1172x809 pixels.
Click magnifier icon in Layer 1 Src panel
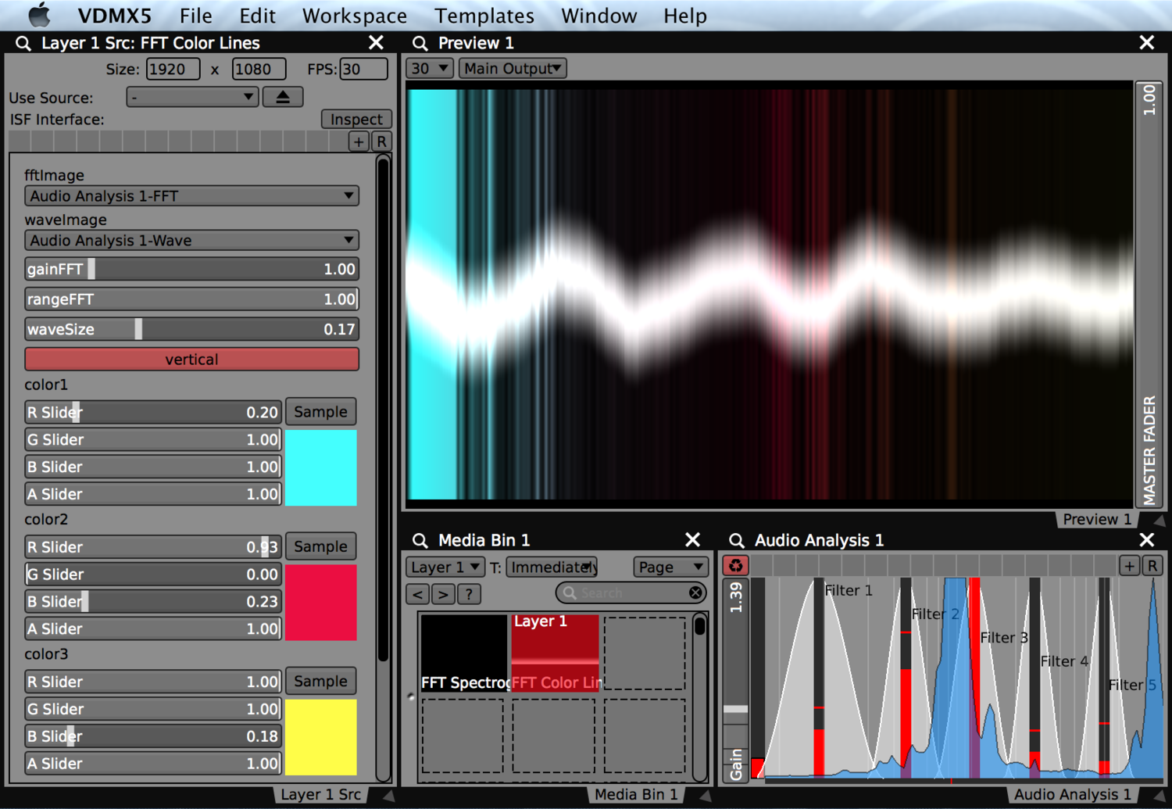23,43
